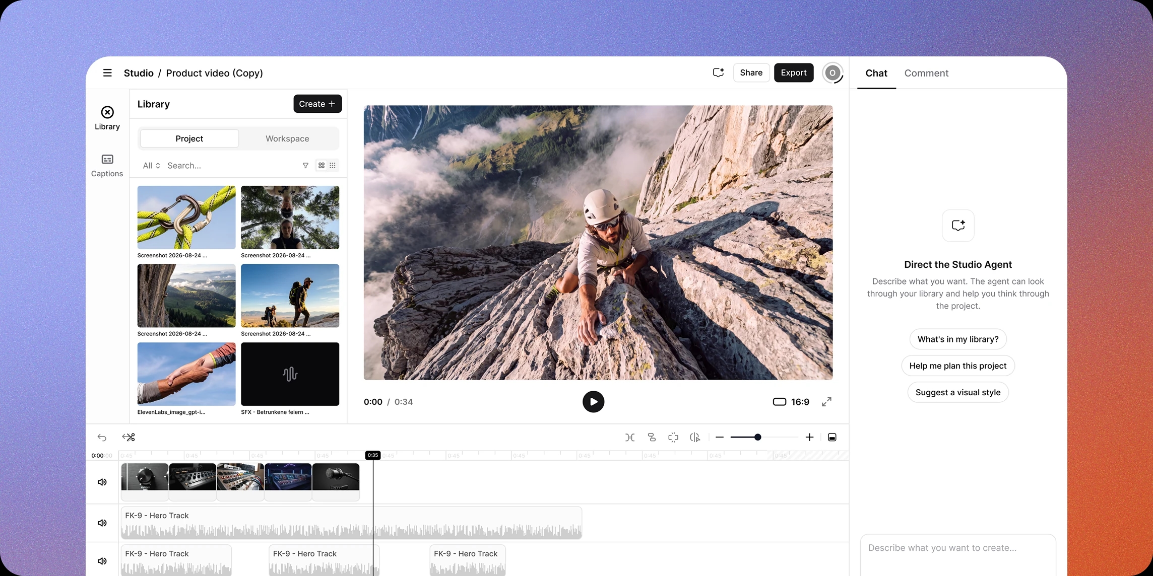Open the 16:9 aspect ratio selector
Image resolution: width=1153 pixels, height=576 pixels.
791,402
